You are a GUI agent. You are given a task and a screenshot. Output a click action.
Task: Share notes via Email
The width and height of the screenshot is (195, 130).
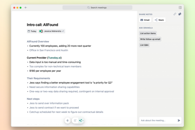coord(145,20)
